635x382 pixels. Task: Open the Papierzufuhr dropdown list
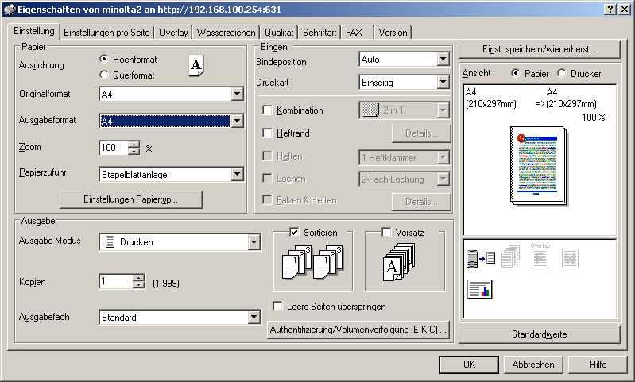pyautogui.click(x=236, y=175)
